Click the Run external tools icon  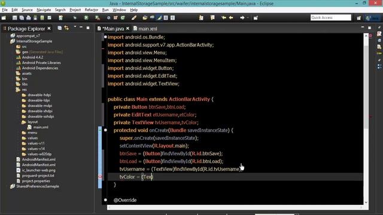click(x=97, y=18)
